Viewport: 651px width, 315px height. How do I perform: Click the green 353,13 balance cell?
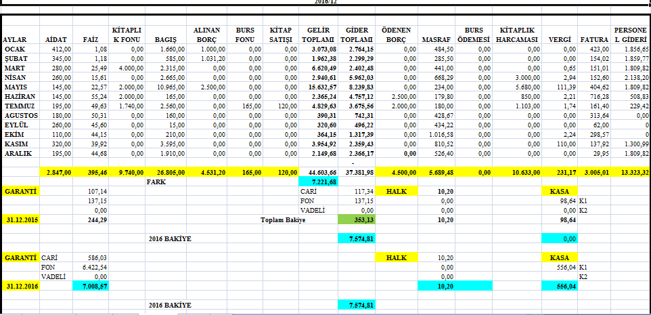357,220
